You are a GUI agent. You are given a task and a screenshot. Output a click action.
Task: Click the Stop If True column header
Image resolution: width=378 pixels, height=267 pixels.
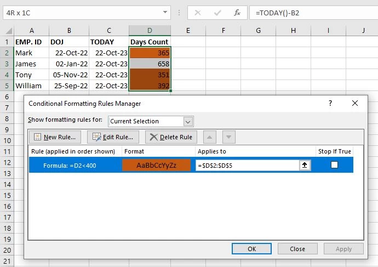coord(334,151)
